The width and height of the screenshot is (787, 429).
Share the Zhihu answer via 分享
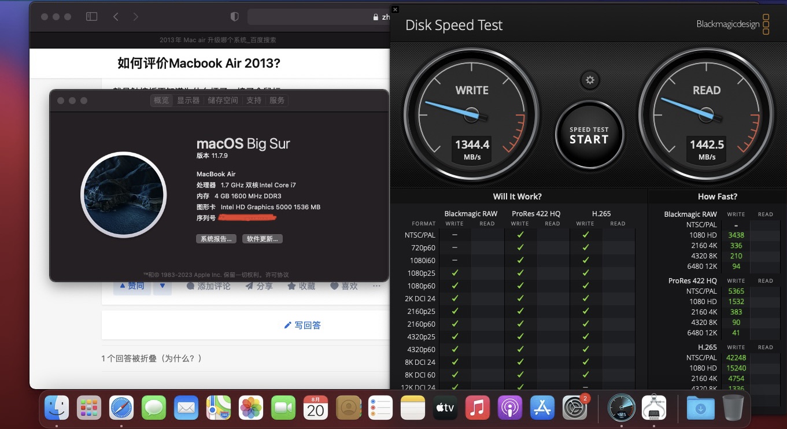(x=258, y=286)
